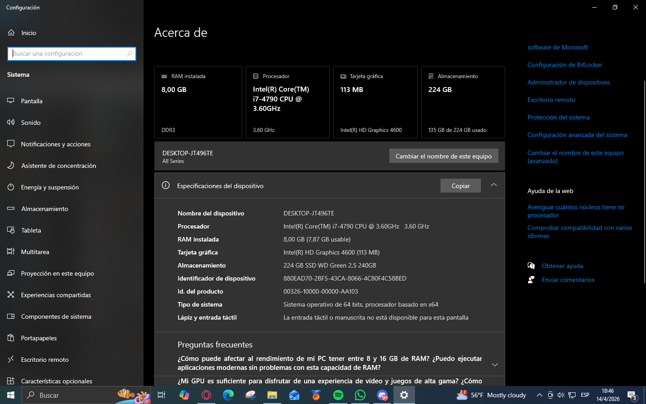This screenshot has width=646, height=404.
Task: Open WhatsApp in the taskbar
Action: click(x=360, y=395)
